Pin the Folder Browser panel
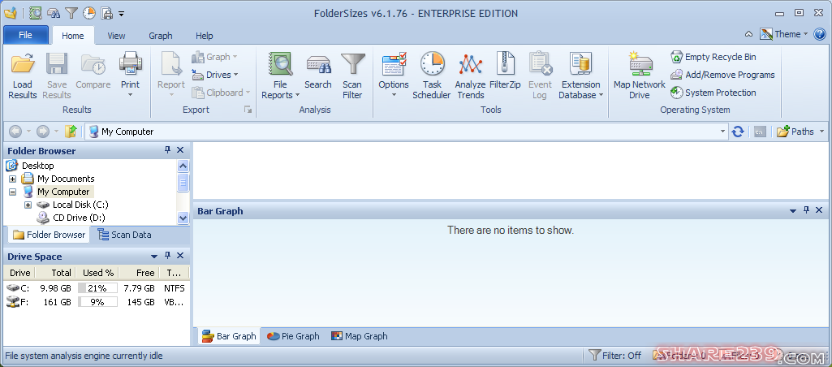Viewport: 832px width, 367px height. [x=168, y=150]
